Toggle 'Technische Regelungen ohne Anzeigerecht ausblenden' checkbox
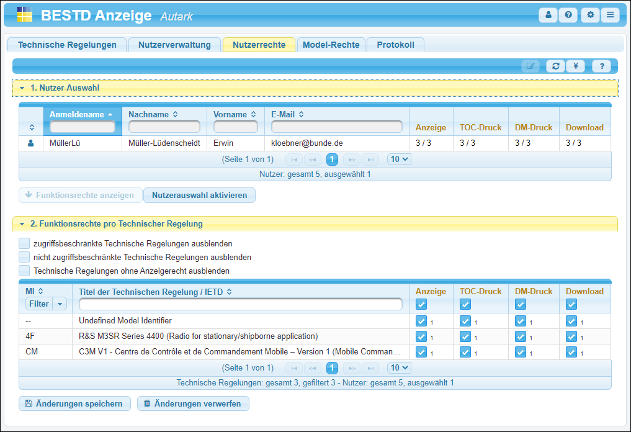The height and width of the screenshot is (432, 631). point(24,271)
